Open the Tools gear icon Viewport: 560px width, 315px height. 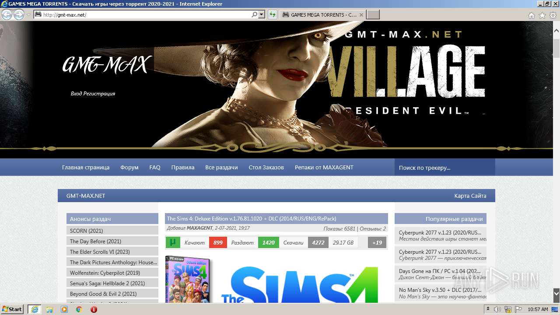pyautogui.click(x=553, y=15)
